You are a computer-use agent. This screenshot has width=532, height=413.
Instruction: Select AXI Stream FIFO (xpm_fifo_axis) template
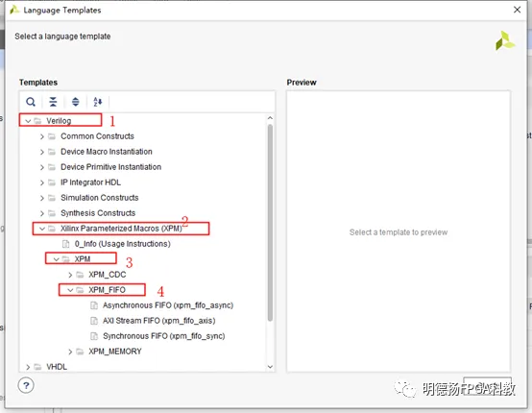pyautogui.click(x=158, y=321)
